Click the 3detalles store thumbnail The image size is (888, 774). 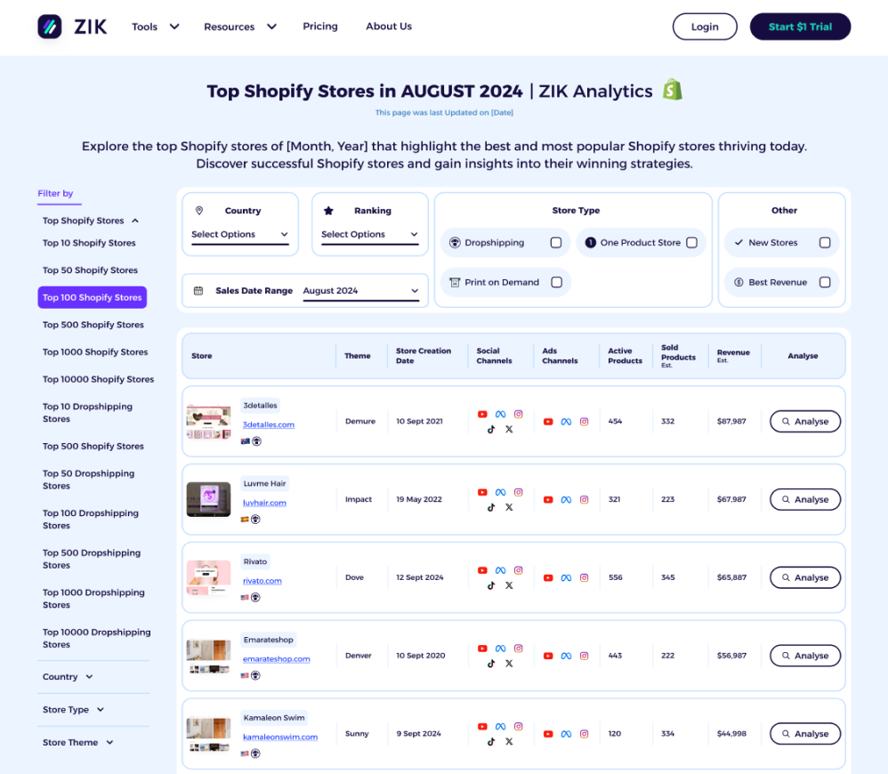pos(208,422)
